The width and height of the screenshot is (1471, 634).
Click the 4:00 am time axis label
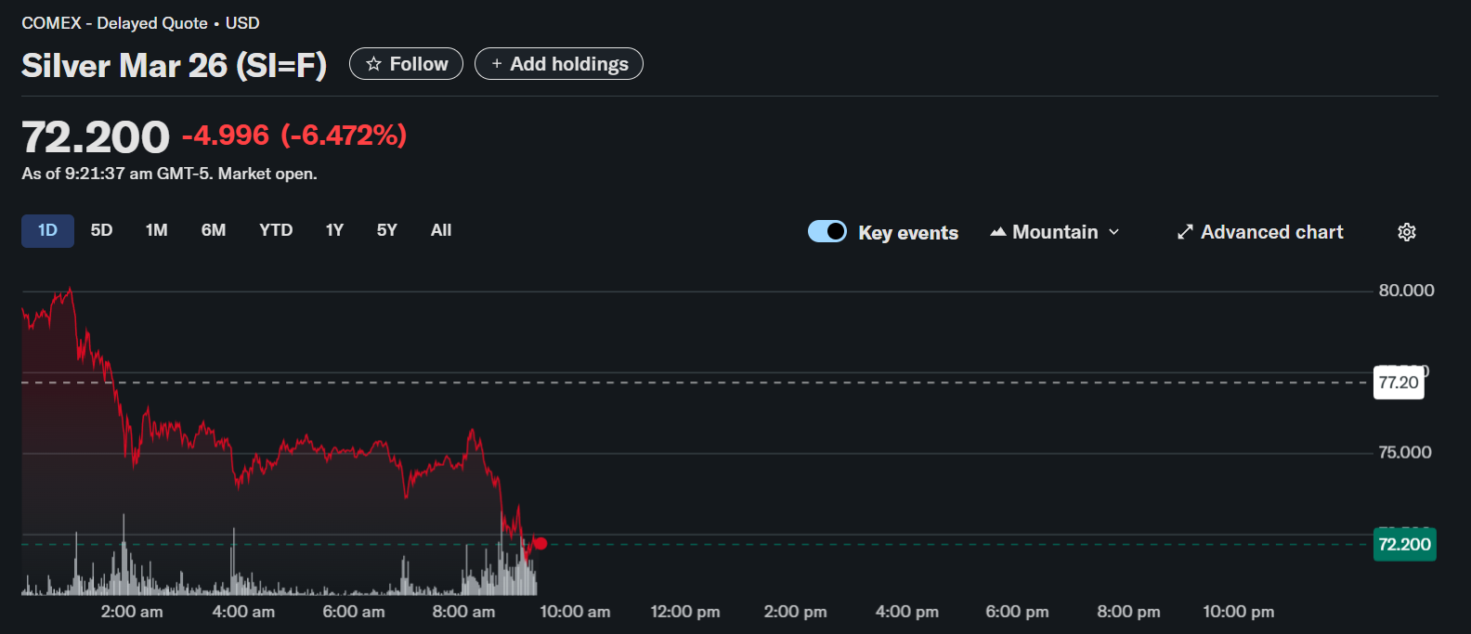tap(243, 612)
